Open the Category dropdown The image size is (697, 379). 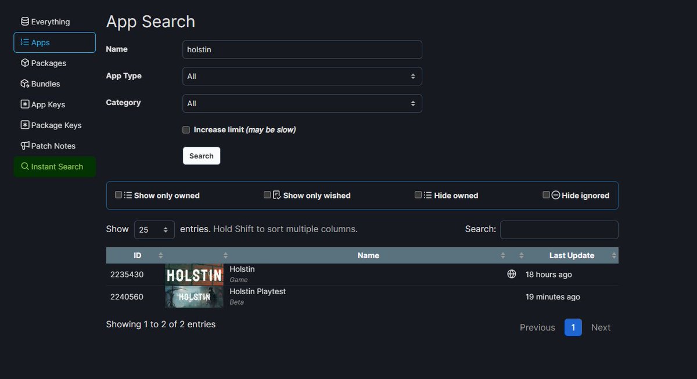(302, 103)
